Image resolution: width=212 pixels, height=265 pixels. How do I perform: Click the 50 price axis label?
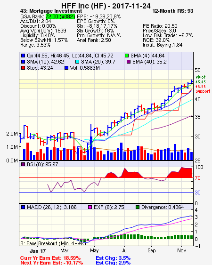pos(197,70)
